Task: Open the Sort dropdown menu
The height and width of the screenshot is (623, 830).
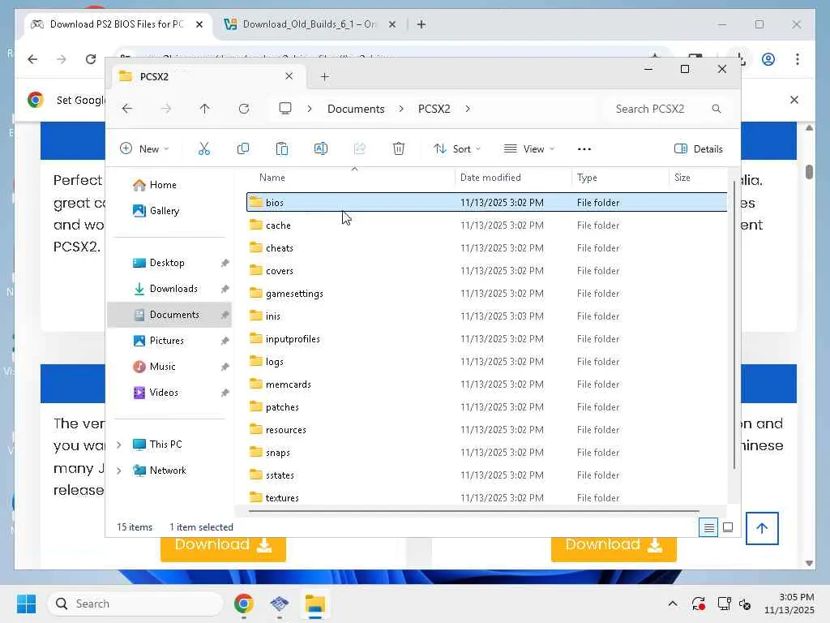Action: (457, 149)
